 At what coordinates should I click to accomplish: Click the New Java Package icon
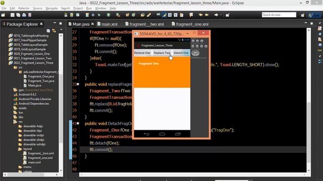coord(128,15)
